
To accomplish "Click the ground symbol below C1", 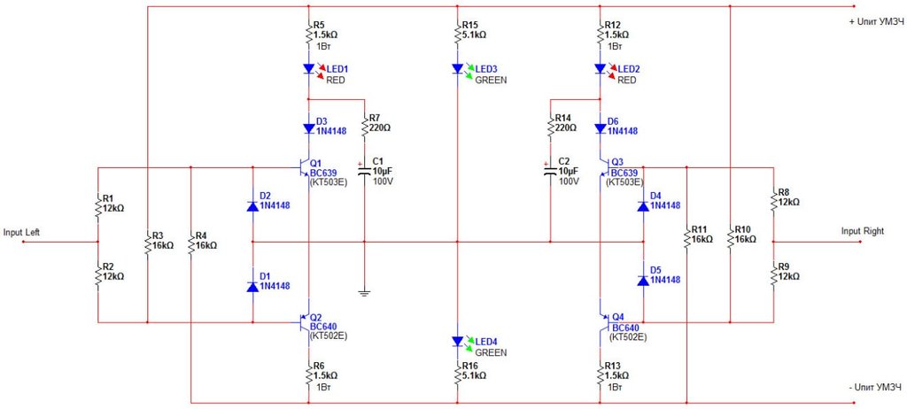I will click(x=364, y=293).
